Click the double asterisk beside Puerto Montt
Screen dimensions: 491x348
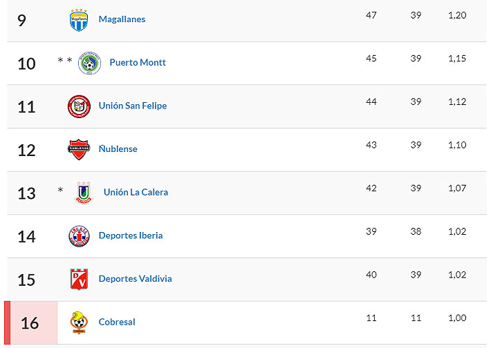[65, 61]
